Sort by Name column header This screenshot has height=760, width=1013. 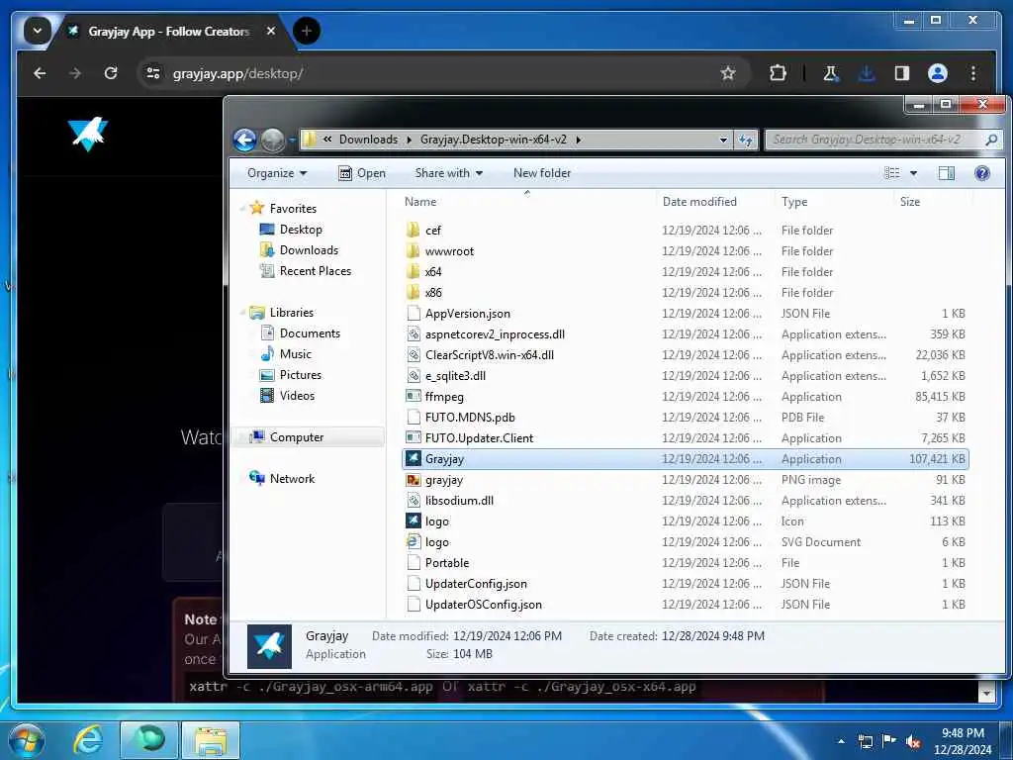point(420,202)
